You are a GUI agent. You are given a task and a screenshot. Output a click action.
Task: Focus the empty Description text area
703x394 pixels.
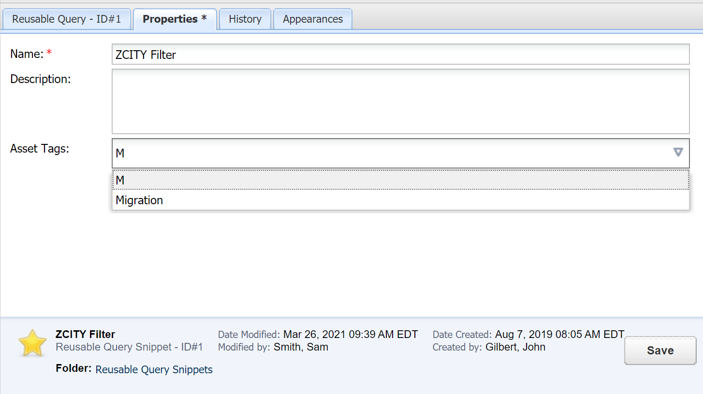(400, 101)
